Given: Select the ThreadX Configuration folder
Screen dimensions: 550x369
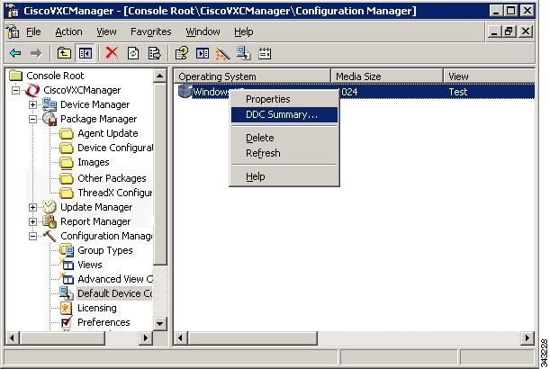Looking at the screenshot, I should (114, 193).
